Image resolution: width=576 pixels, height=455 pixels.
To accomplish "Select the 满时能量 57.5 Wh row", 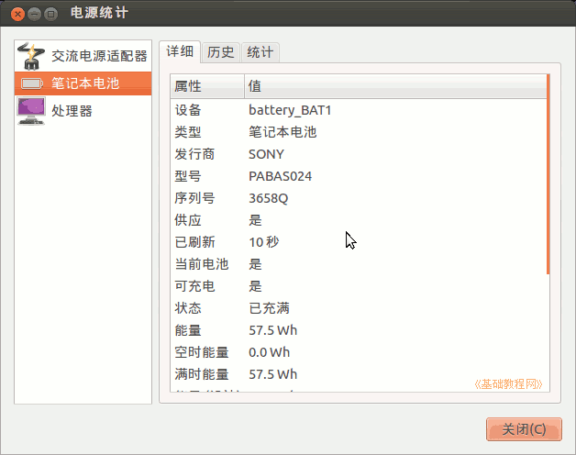I will tap(358, 374).
